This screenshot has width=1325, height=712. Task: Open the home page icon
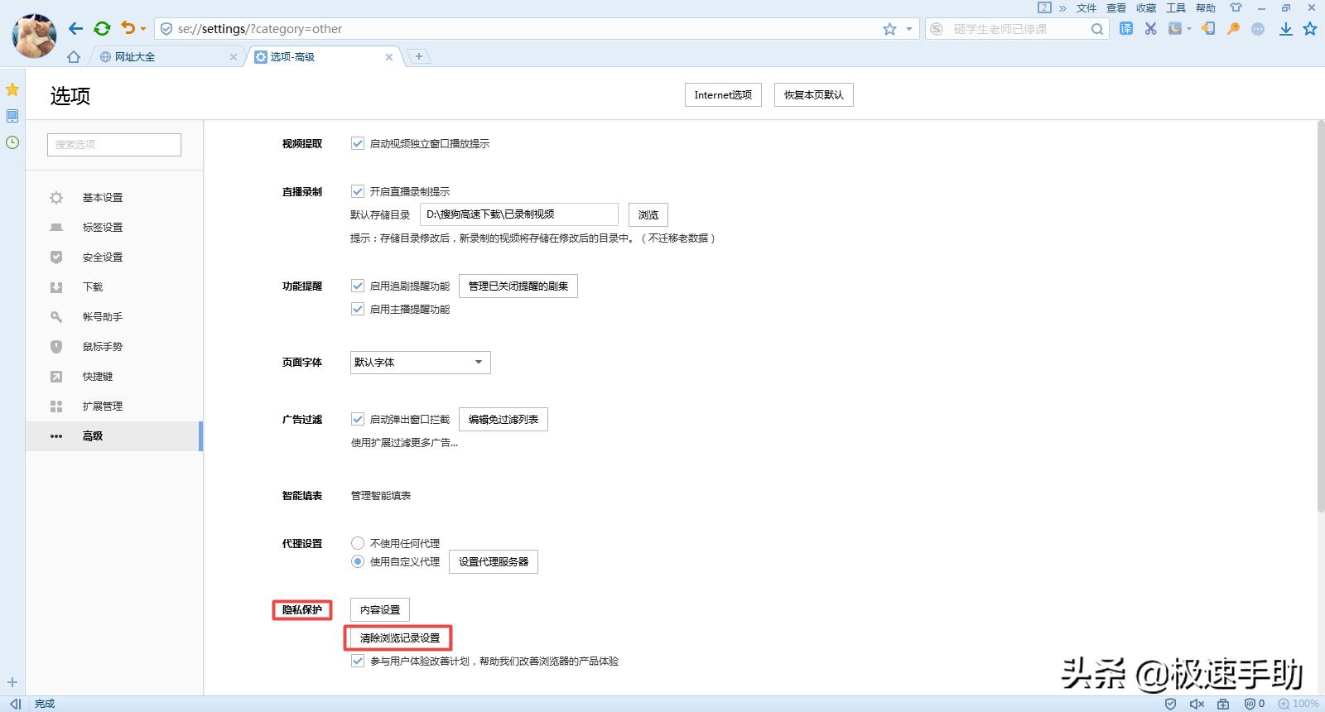pos(74,57)
